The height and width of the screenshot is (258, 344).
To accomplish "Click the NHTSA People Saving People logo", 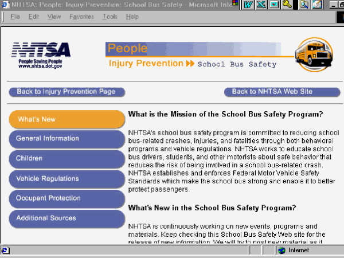I will point(41,55).
